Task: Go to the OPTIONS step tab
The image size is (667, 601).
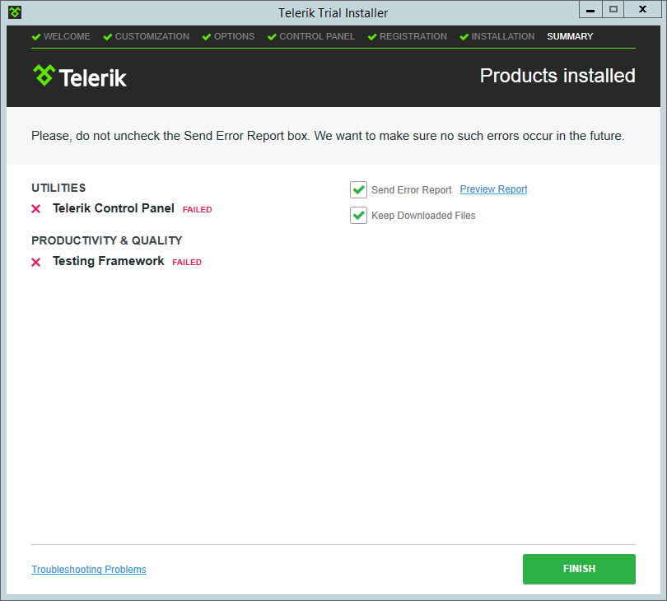Action: point(234,37)
